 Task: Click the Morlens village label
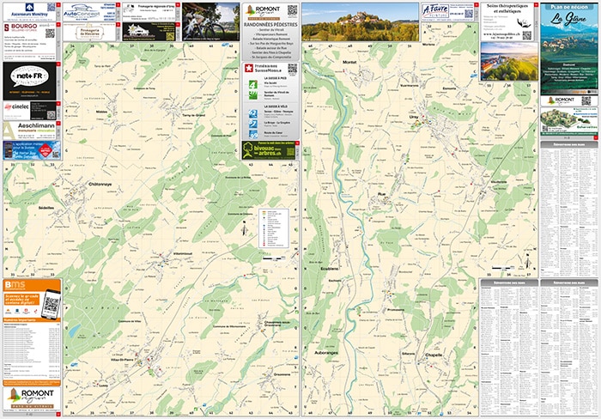point(428,45)
